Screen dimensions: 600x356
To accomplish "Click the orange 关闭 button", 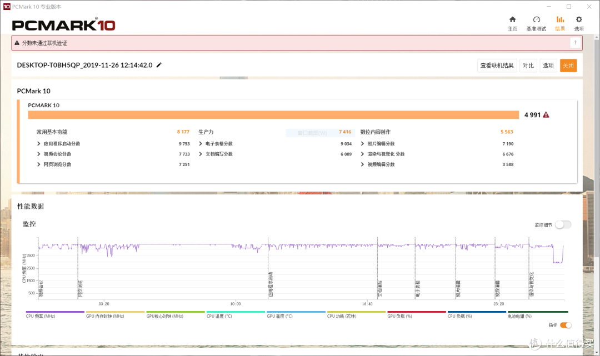I will tap(568, 66).
